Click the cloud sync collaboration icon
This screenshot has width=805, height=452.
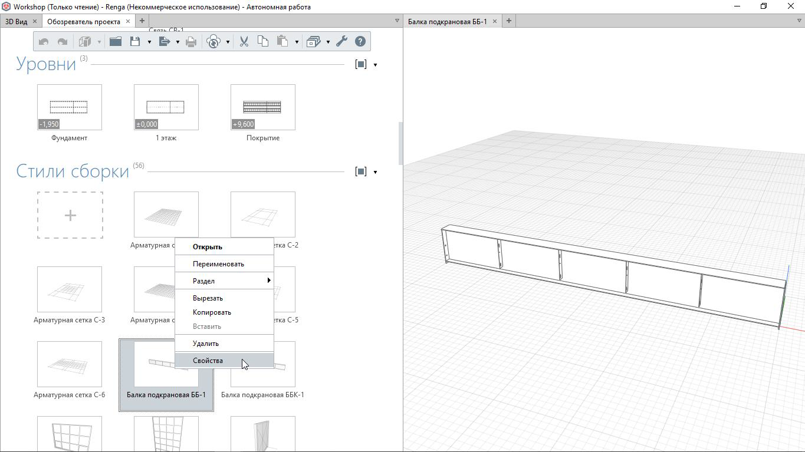click(x=213, y=41)
